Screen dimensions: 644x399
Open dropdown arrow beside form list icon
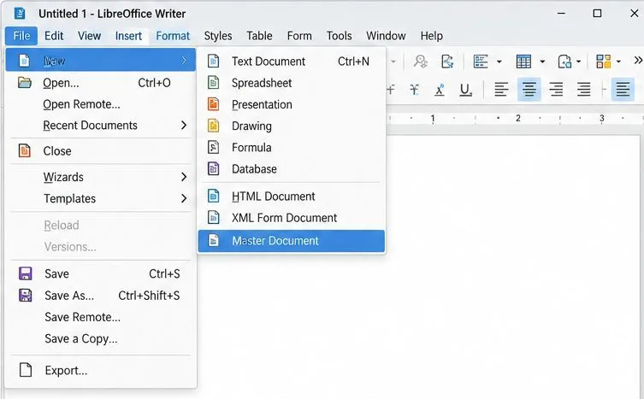(499, 62)
